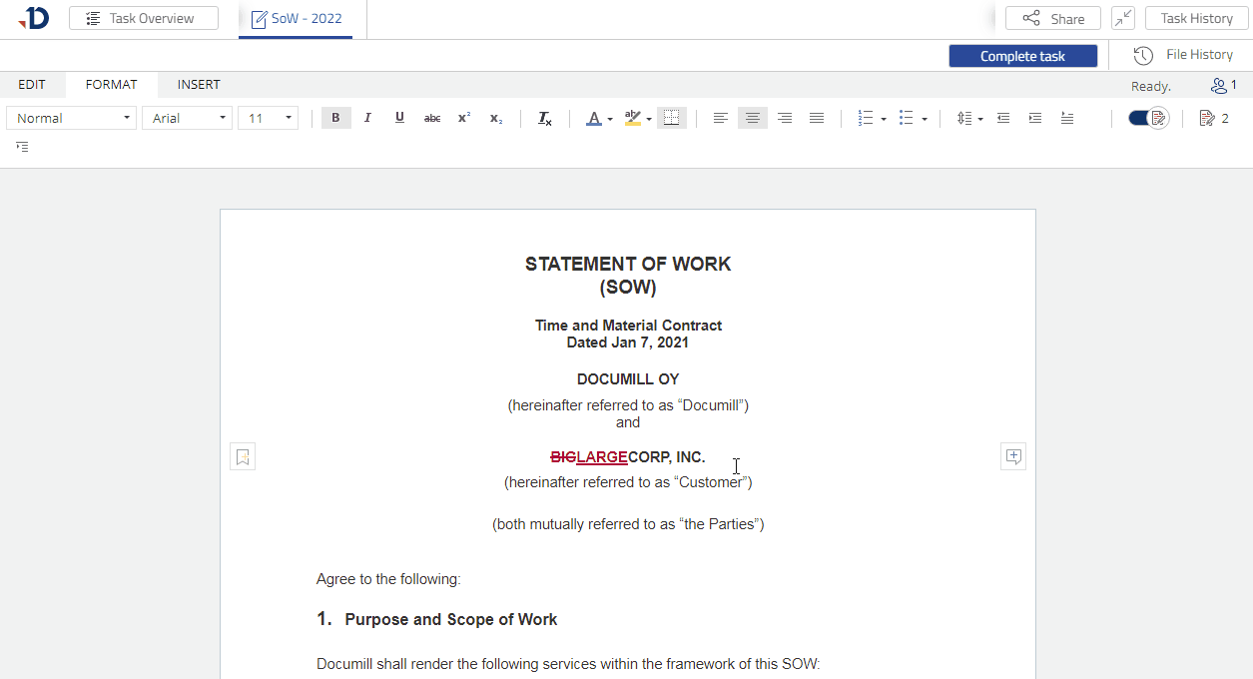Add a comment using the margin icon
The width and height of the screenshot is (1253, 679).
click(x=1012, y=456)
